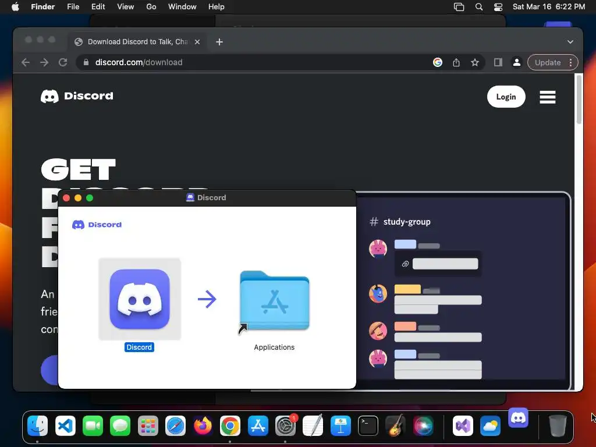Click Chrome's back arrow
This screenshot has height=447, width=596.
(26, 62)
